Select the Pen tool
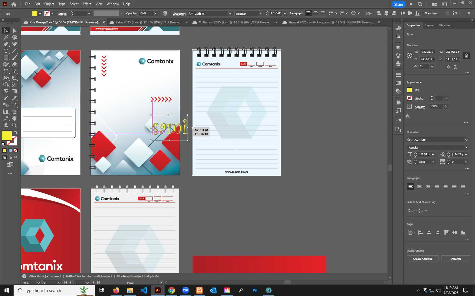 (x=6, y=44)
